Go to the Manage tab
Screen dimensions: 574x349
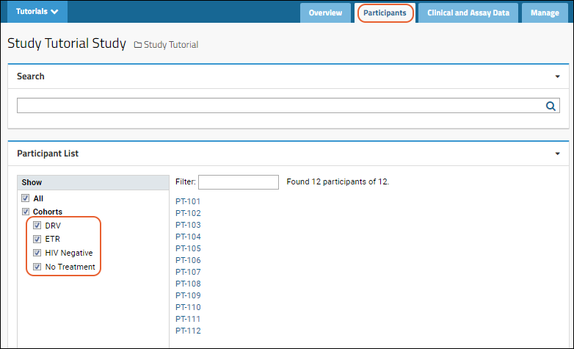tap(545, 12)
